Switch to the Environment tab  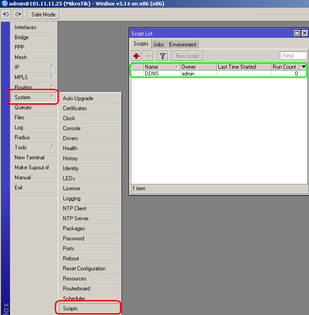click(x=183, y=45)
